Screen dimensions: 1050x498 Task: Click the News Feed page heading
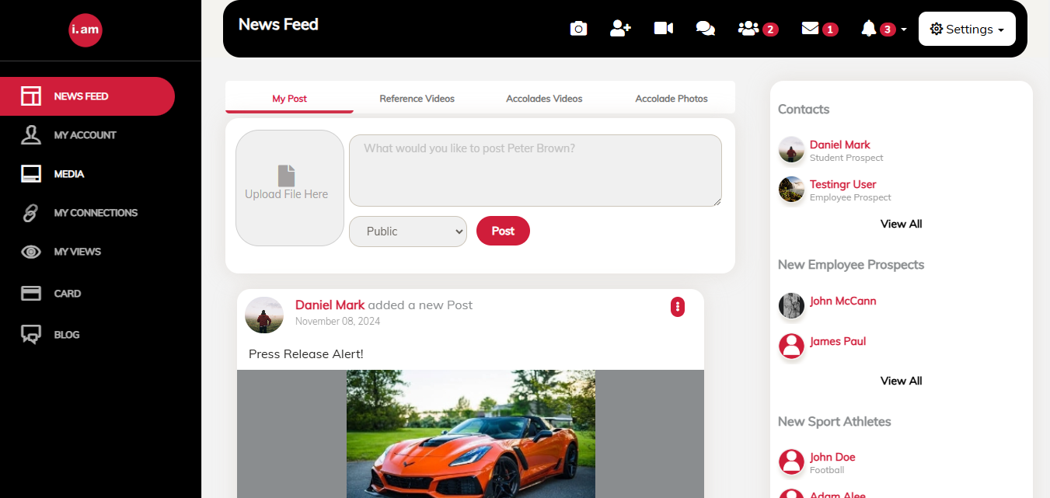278,24
